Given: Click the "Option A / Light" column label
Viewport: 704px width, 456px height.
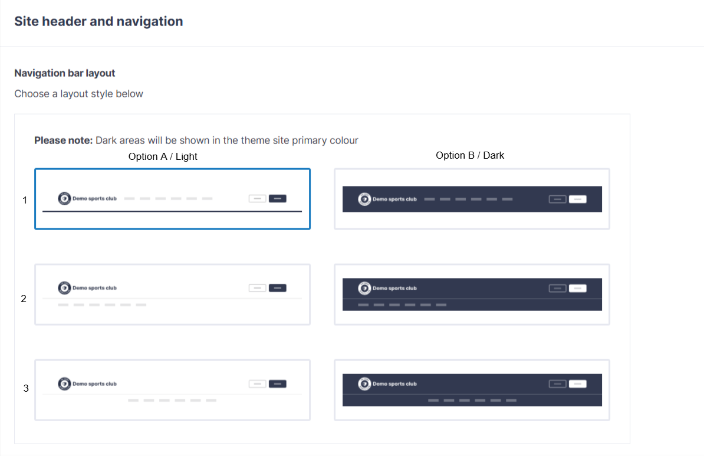Looking at the screenshot, I should 163,157.
